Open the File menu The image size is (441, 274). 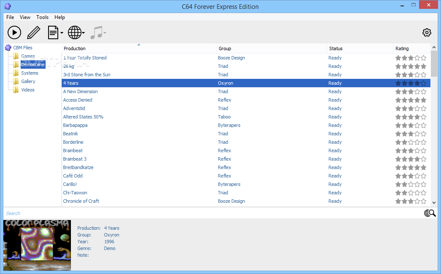click(10, 17)
